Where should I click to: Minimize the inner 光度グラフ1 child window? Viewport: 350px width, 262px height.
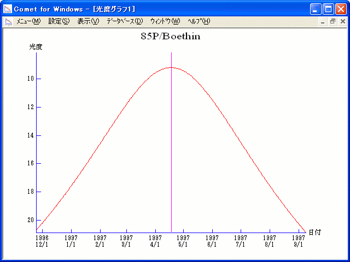coord(323,21)
